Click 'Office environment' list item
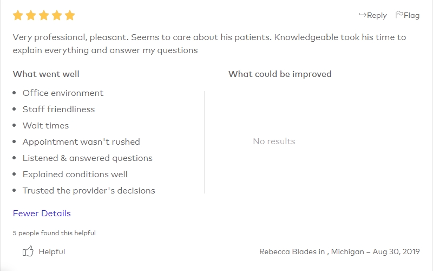The image size is (433, 271). 63,93
